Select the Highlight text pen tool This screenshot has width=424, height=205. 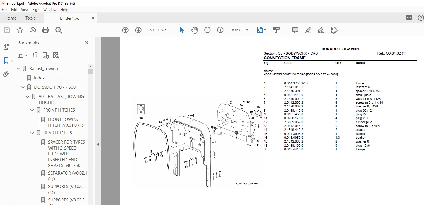point(308,30)
